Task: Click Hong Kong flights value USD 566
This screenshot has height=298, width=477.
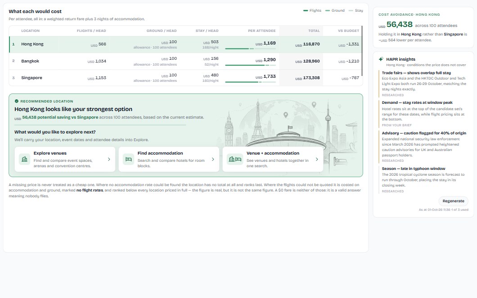Action: [98, 44]
